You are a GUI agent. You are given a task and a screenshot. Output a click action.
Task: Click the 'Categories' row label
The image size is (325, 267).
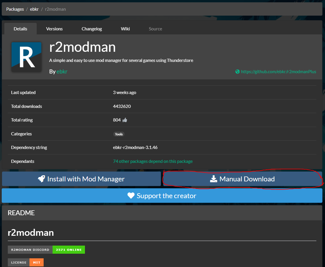pyautogui.click(x=21, y=134)
